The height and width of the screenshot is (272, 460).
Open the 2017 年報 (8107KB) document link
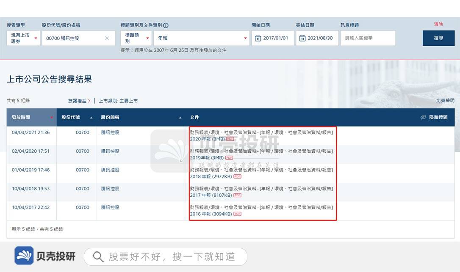click(x=211, y=195)
